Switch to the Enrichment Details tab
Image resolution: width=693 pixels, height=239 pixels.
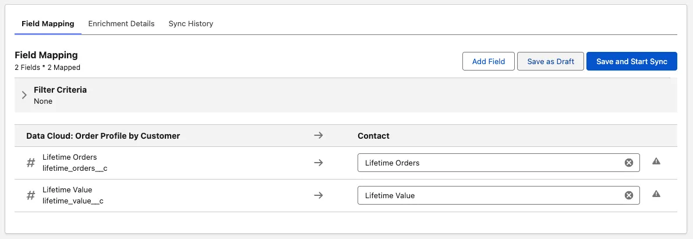(x=121, y=24)
